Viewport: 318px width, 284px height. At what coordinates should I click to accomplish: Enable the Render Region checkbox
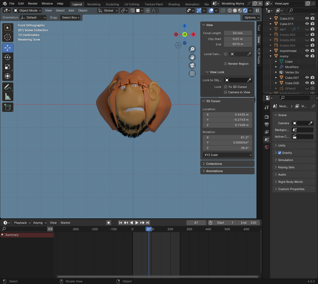[226, 64]
